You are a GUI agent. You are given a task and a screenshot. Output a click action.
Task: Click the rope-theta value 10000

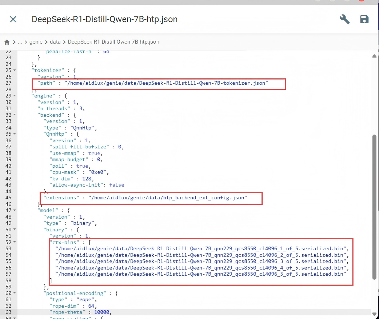(102, 312)
